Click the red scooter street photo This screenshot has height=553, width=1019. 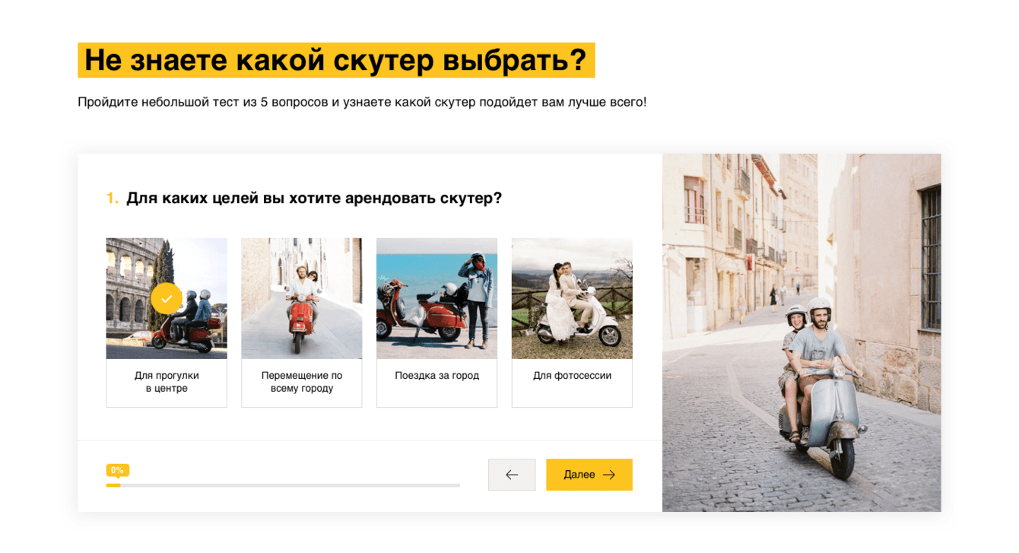(302, 298)
